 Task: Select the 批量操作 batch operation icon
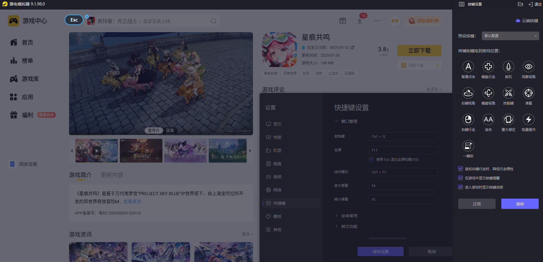(528, 119)
